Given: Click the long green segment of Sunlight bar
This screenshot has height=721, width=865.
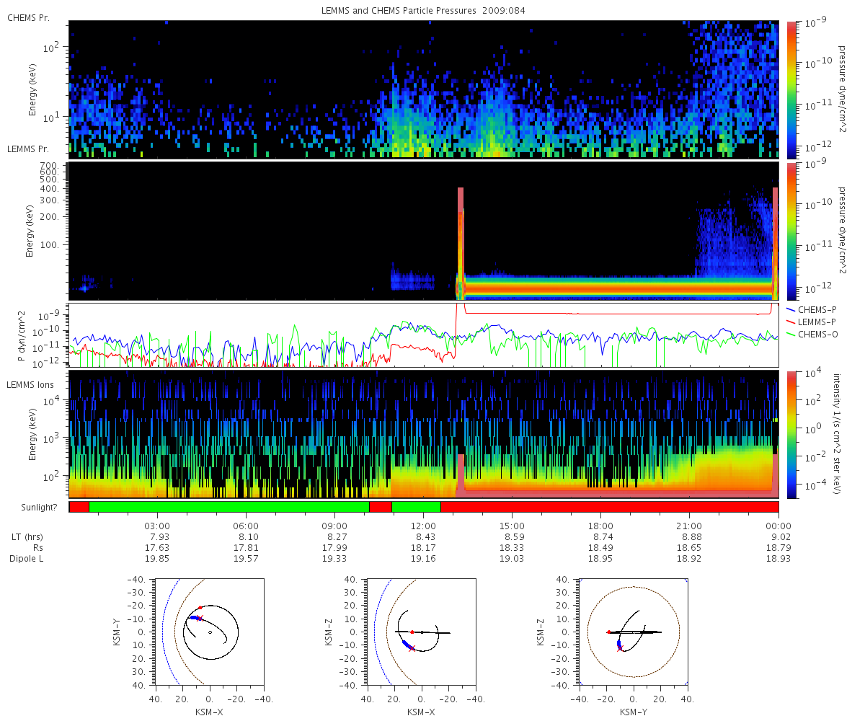Looking at the screenshot, I should click(x=229, y=507).
